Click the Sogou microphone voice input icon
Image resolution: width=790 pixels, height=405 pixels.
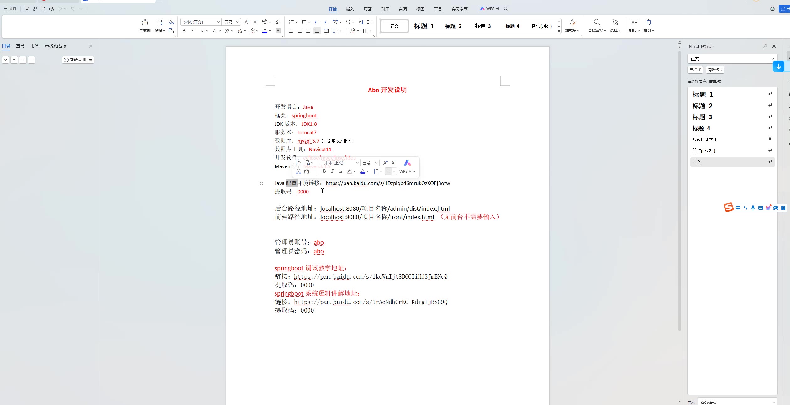pos(753,208)
